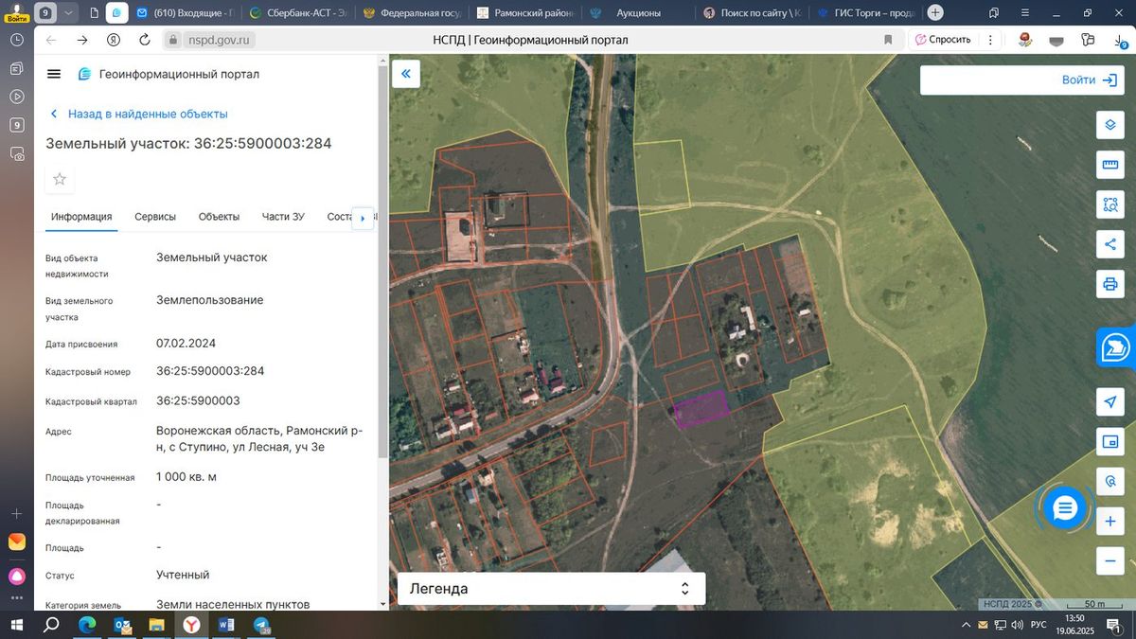Zoom out the map with minus button

click(x=1110, y=560)
